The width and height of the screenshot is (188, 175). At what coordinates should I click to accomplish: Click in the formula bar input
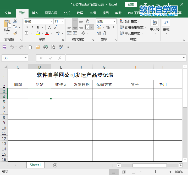pyautogui.click(x=124, y=58)
